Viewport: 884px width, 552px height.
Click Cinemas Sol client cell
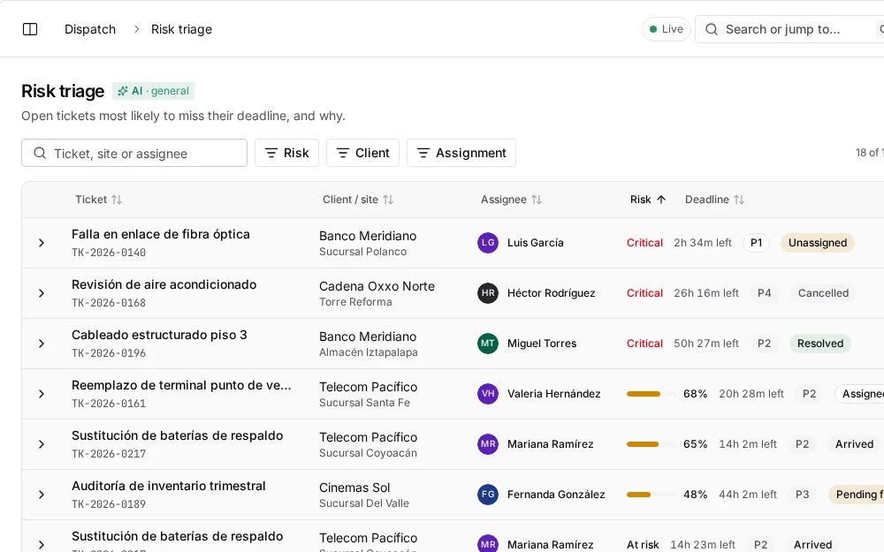(354, 488)
